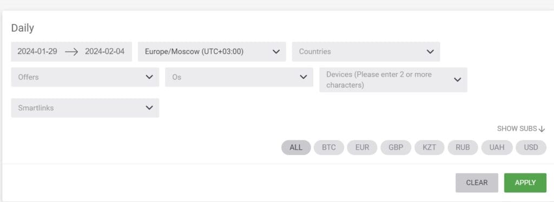Select the BTC currency pill
This screenshot has height=202, width=554.
click(x=329, y=147)
